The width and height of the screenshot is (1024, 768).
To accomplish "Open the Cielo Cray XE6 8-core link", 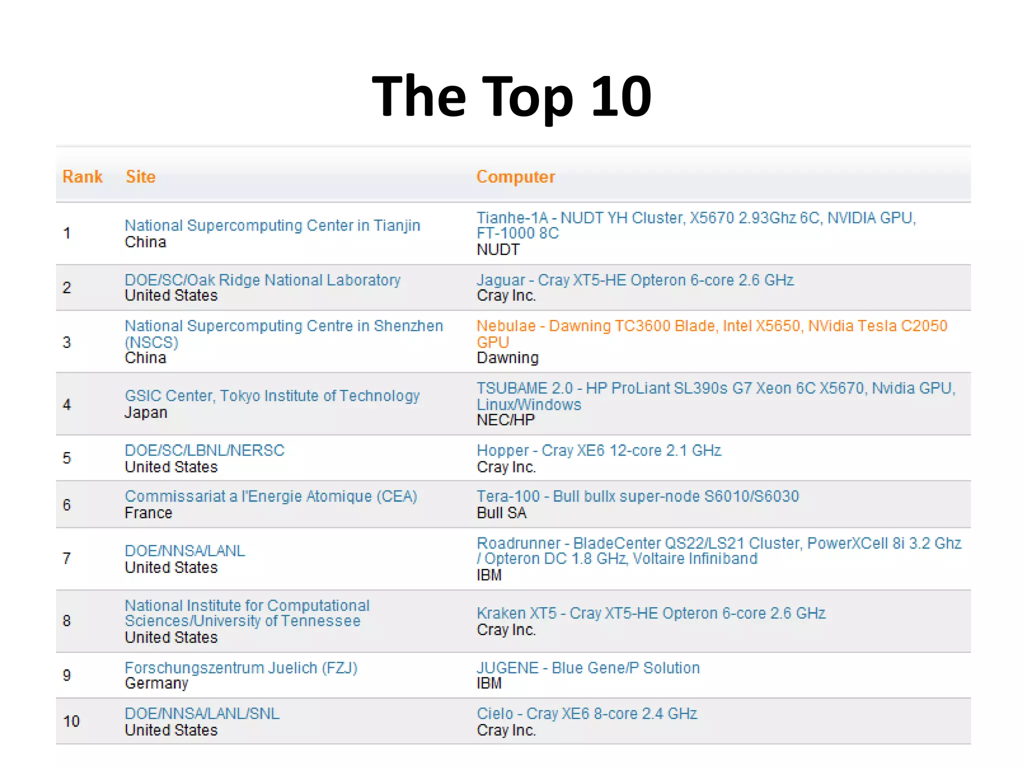I will 587,714.
